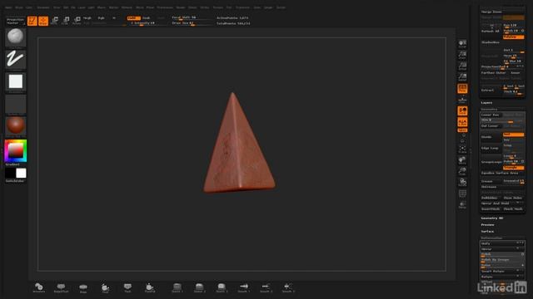Open the alpha picker thumbnail
533x299 pixels.
[x=16, y=82]
